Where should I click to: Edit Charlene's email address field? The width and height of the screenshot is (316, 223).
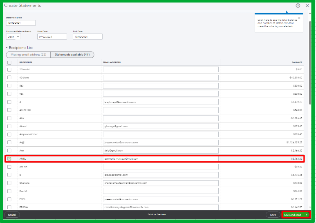click(x=161, y=183)
